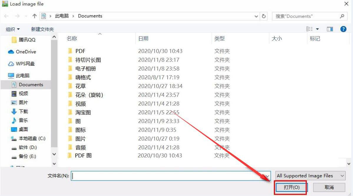Click the 取消 button
This screenshot has height=196, width=353.
(329, 187)
